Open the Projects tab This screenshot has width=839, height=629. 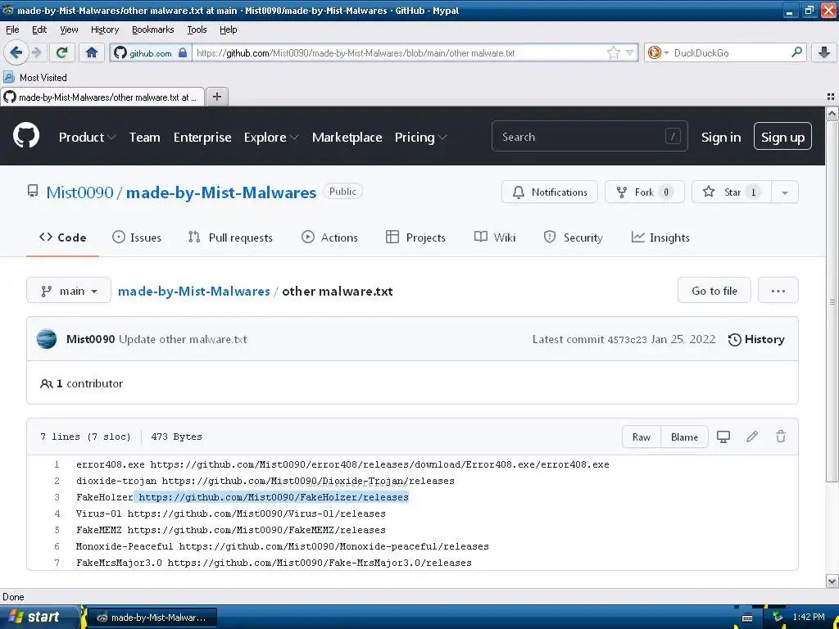(415, 238)
